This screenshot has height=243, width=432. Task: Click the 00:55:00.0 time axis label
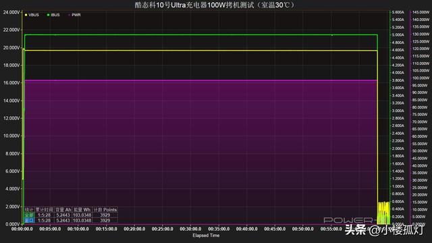coord(331,229)
